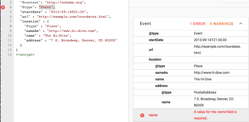Click the closing </script> tag
Image resolution: width=249 pixels, height=122 pixels.
[25, 55]
